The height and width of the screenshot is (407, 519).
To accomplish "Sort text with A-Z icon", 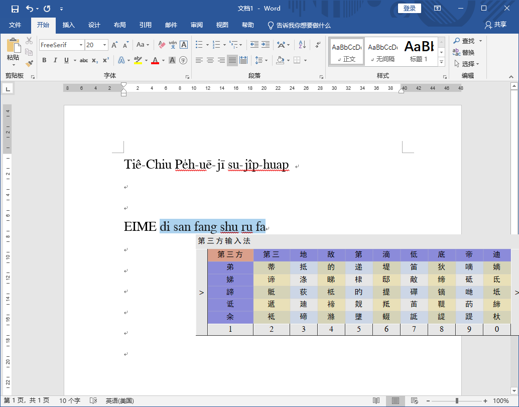I will (x=302, y=45).
